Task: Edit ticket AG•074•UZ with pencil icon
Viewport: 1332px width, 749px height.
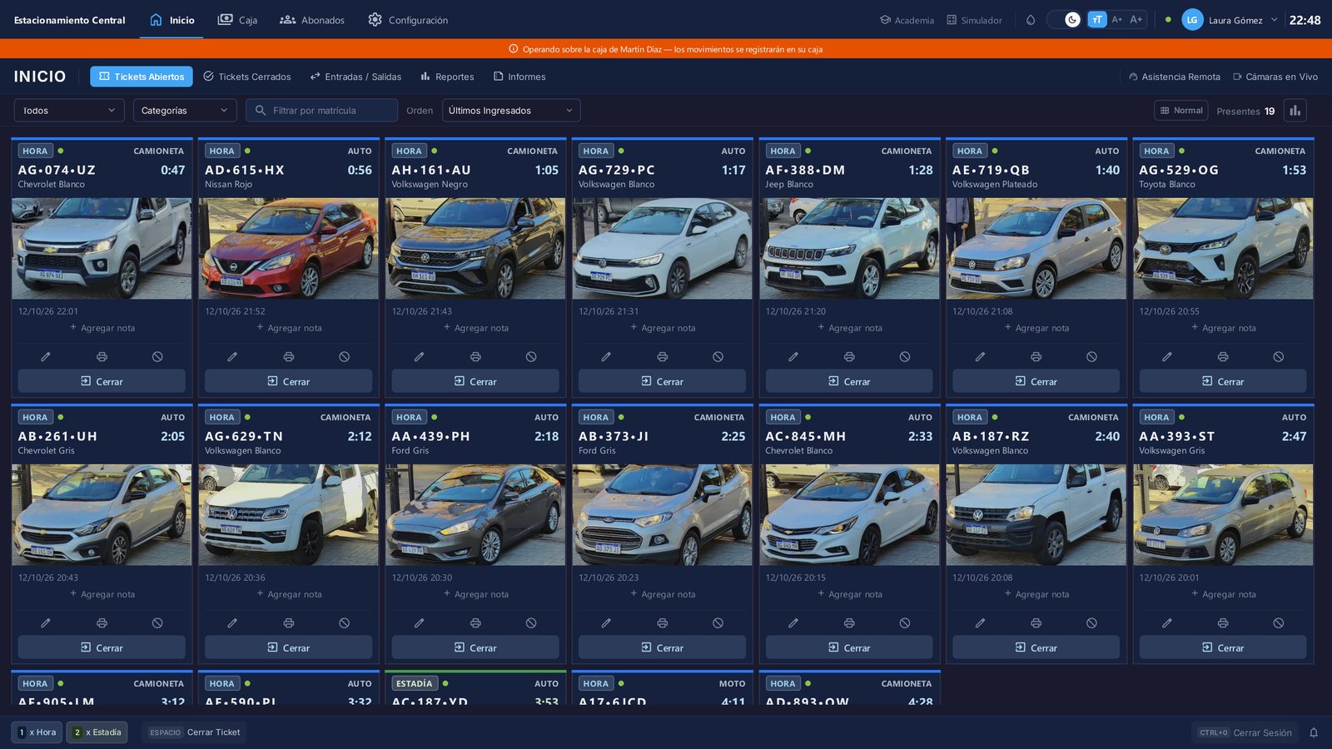Action: [46, 356]
